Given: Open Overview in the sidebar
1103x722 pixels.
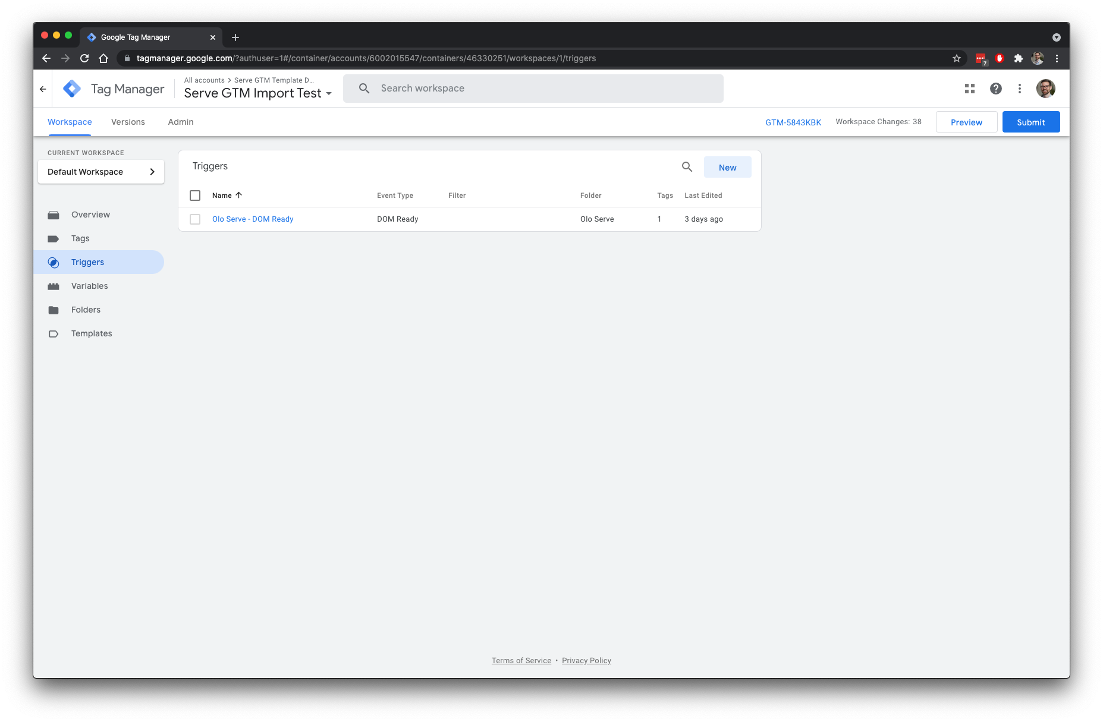Looking at the screenshot, I should click(90, 215).
